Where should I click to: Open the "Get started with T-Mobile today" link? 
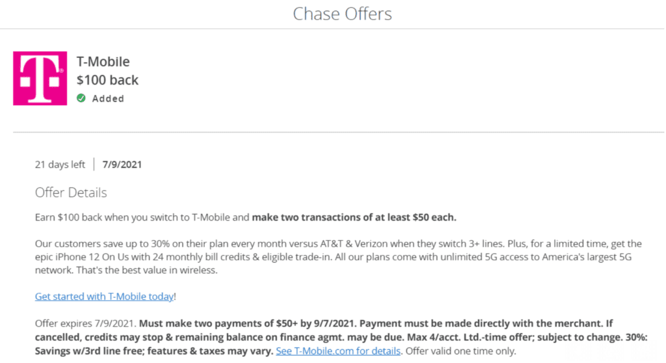click(x=104, y=296)
